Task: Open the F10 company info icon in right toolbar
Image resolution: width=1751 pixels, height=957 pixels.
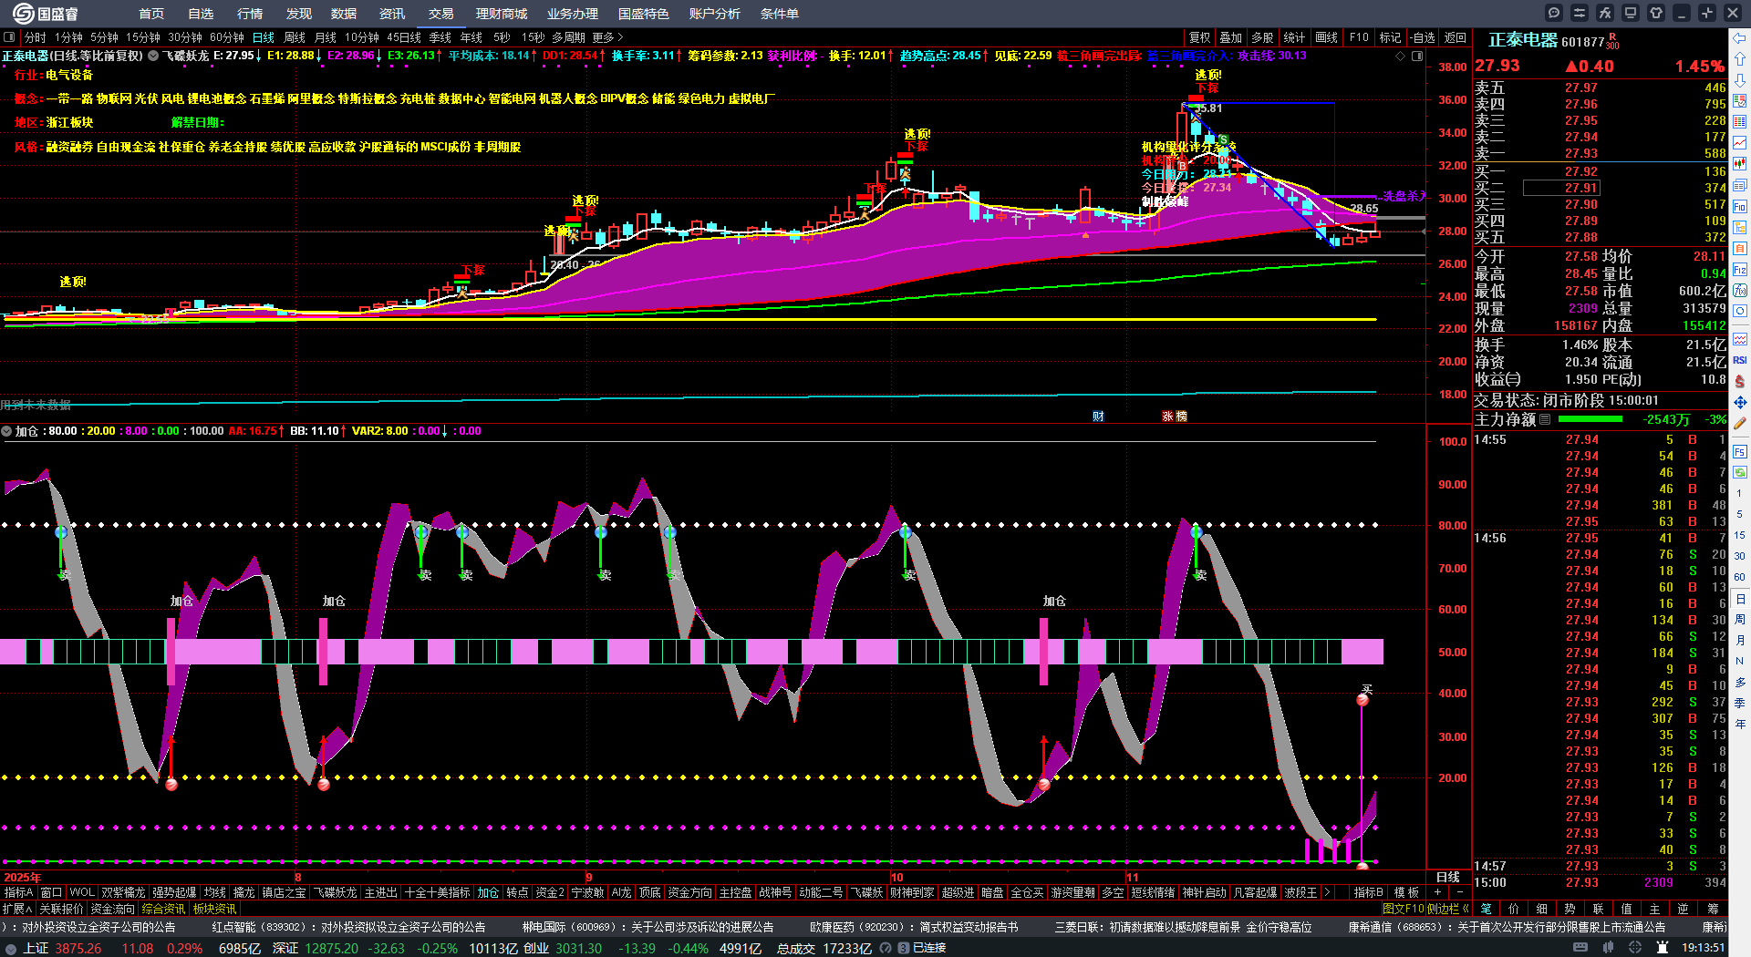Action: (1740, 207)
